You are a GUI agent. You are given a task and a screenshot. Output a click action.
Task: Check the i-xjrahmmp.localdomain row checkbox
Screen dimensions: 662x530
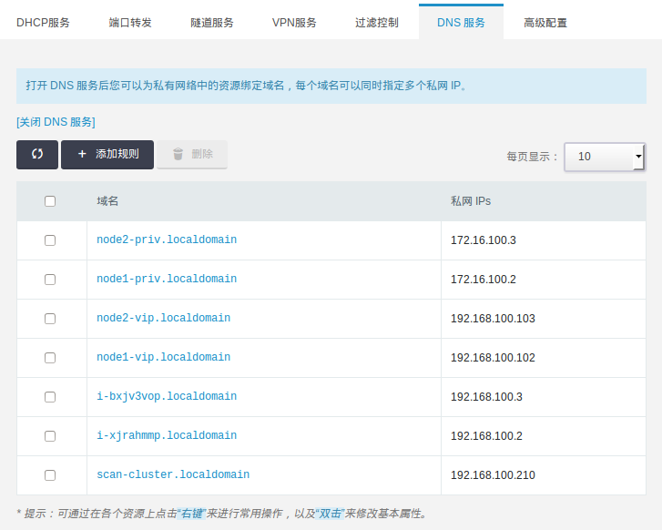tap(50, 436)
